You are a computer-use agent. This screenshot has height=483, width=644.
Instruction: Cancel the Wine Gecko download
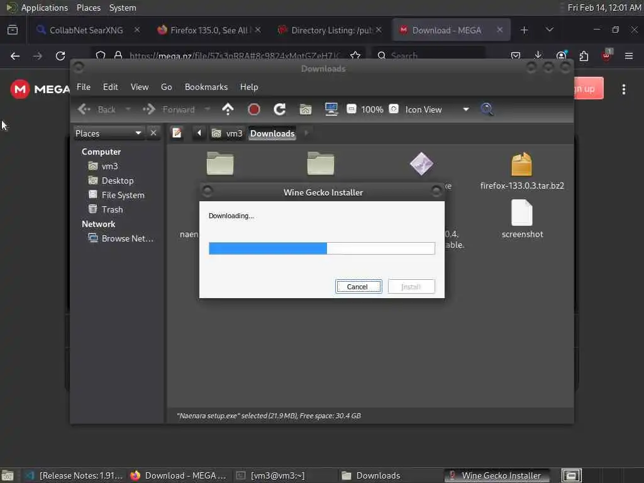point(358,287)
